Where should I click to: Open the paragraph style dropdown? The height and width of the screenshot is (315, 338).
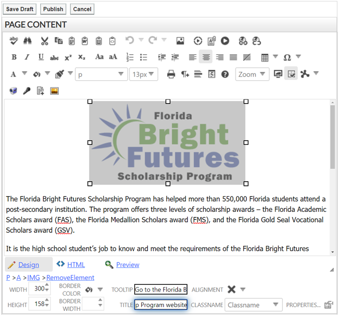(x=102, y=74)
